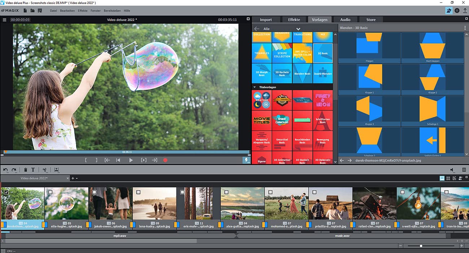Switch to the Audio tab

click(x=345, y=19)
